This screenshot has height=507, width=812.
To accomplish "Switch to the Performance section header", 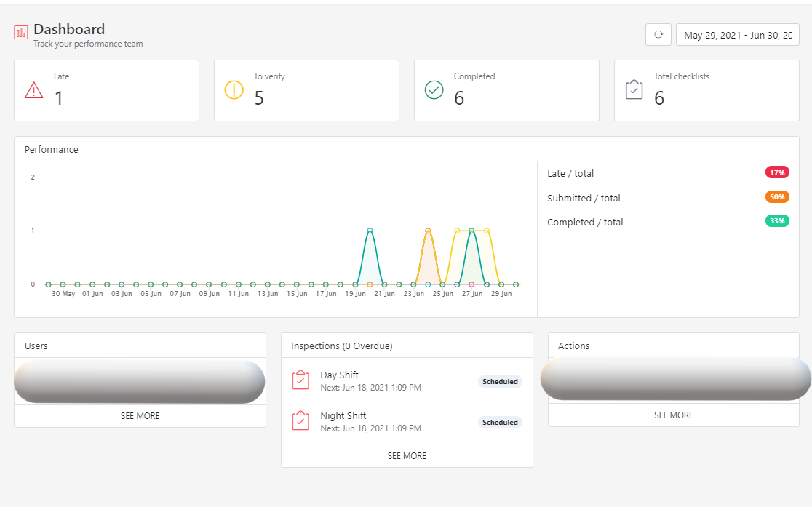I will (x=52, y=149).
